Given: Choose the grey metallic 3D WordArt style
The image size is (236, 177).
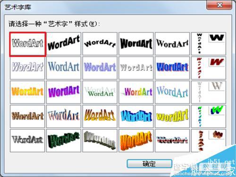Looking at the screenshot, I should click(27, 141).
